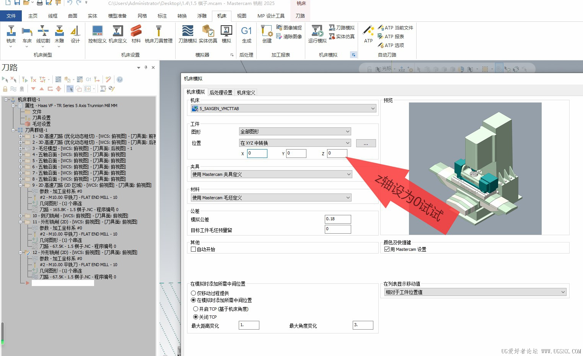Click the 模拟公差 input field
The image size is (583, 356).
(x=338, y=219)
